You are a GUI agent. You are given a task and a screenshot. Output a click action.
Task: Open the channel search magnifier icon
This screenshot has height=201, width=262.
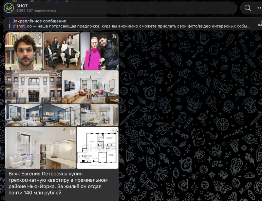(248, 8)
